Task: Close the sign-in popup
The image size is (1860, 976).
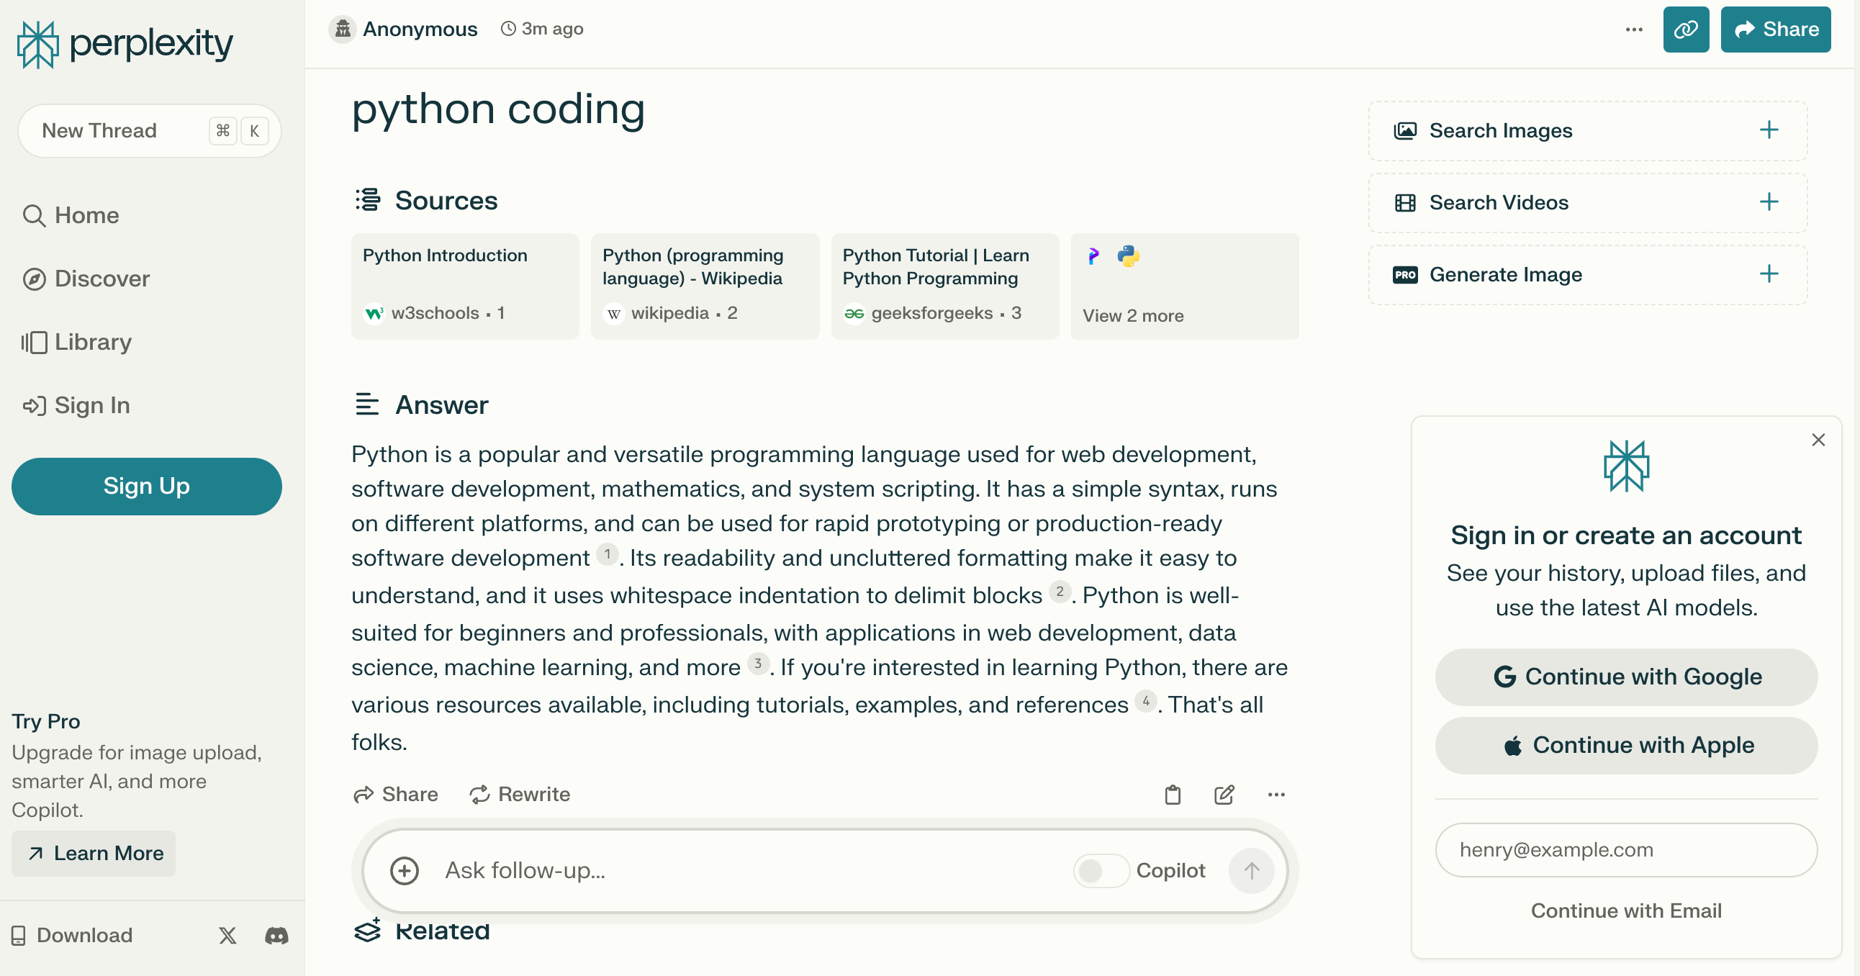Action: [x=1818, y=440]
